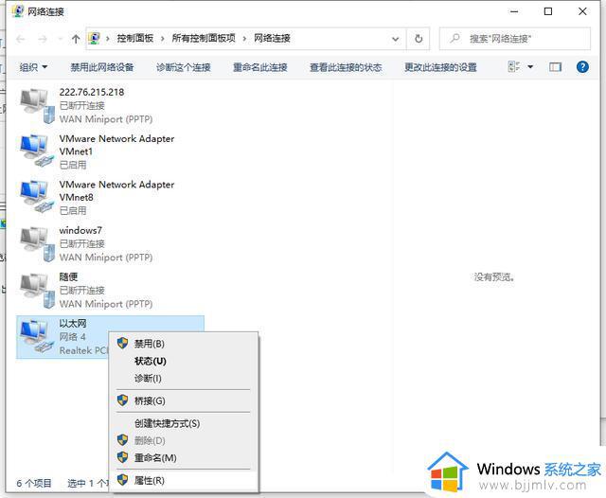Click 诊断这个连接 toolbar button
Screen dimensions: 606x498
pyautogui.click(x=183, y=67)
